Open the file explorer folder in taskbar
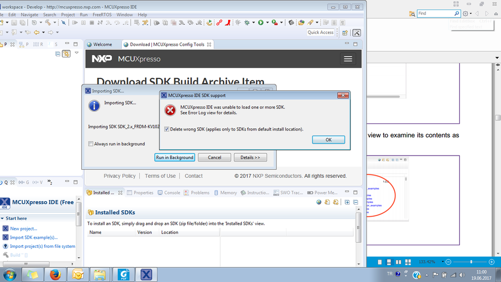The image size is (501, 282). pyautogui.click(x=100, y=274)
